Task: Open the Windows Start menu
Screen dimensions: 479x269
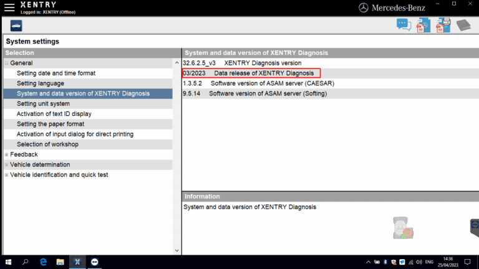Action: click(9, 262)
